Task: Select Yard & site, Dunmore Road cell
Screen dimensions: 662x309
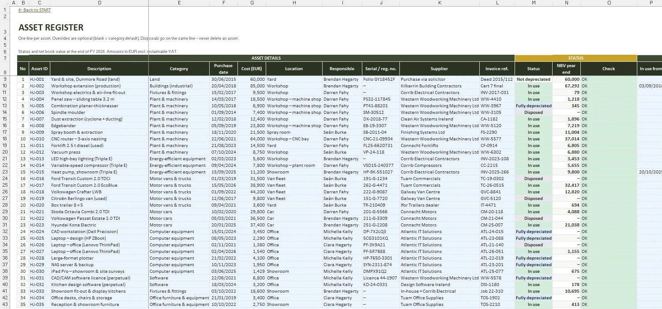Action: pyautogui.click(x=99, y=79)
